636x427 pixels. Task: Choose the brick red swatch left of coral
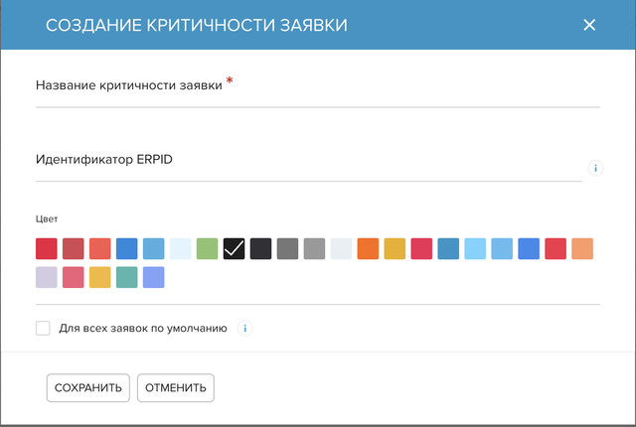coord(73,248)
